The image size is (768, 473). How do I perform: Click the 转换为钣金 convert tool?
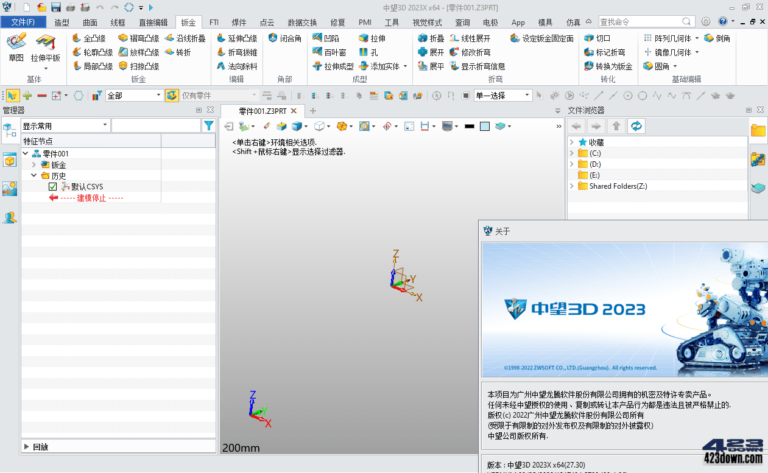point(611,65)
